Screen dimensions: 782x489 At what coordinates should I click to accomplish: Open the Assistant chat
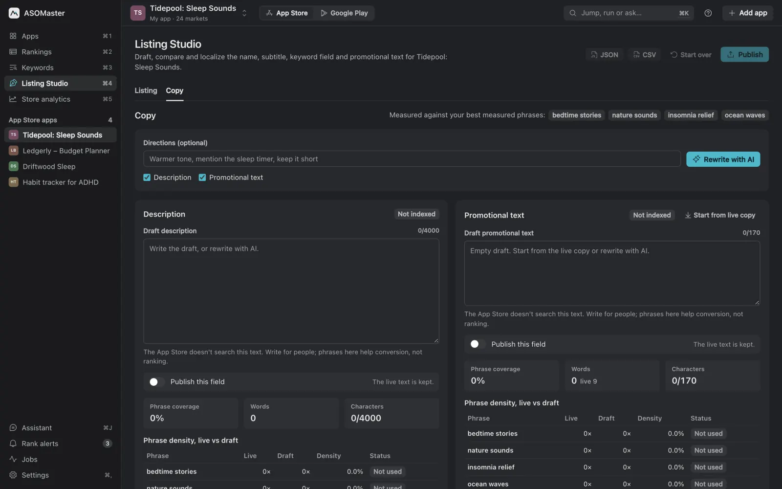coord(61,428)
